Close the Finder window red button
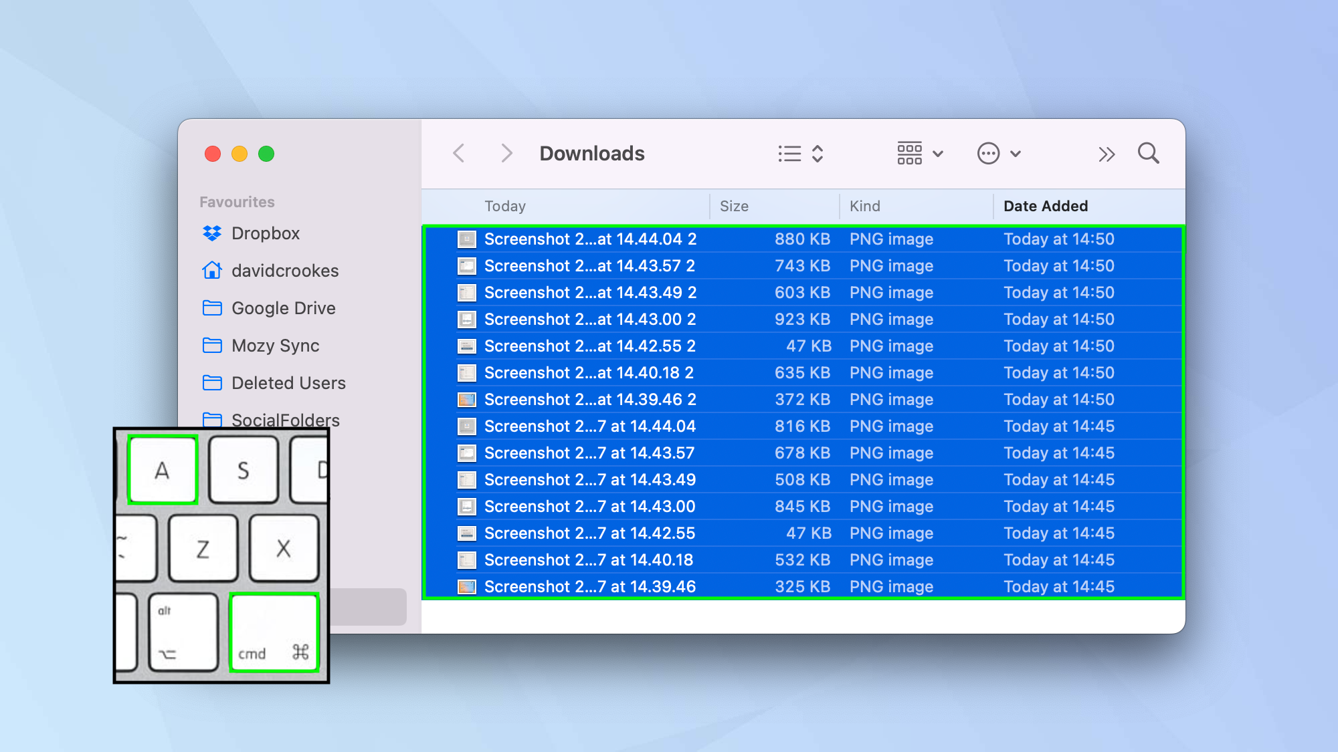Screen dimensions: 1338x752 pyautogui.click(x=213, y=154)
